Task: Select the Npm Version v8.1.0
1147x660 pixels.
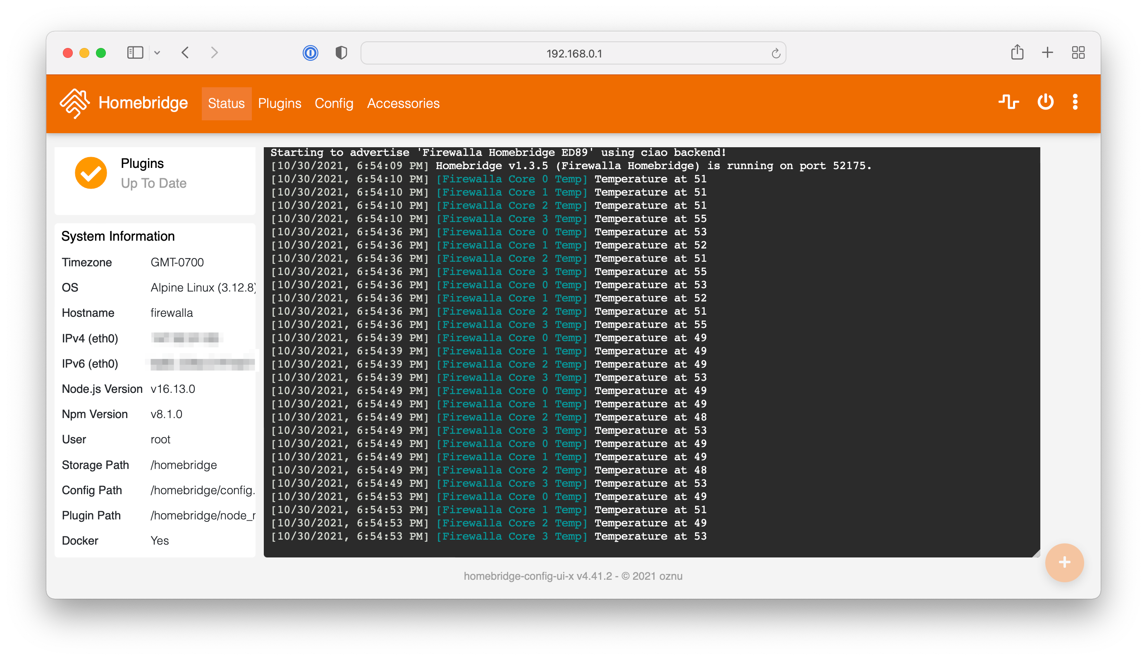Action: (x=166, y=414)
